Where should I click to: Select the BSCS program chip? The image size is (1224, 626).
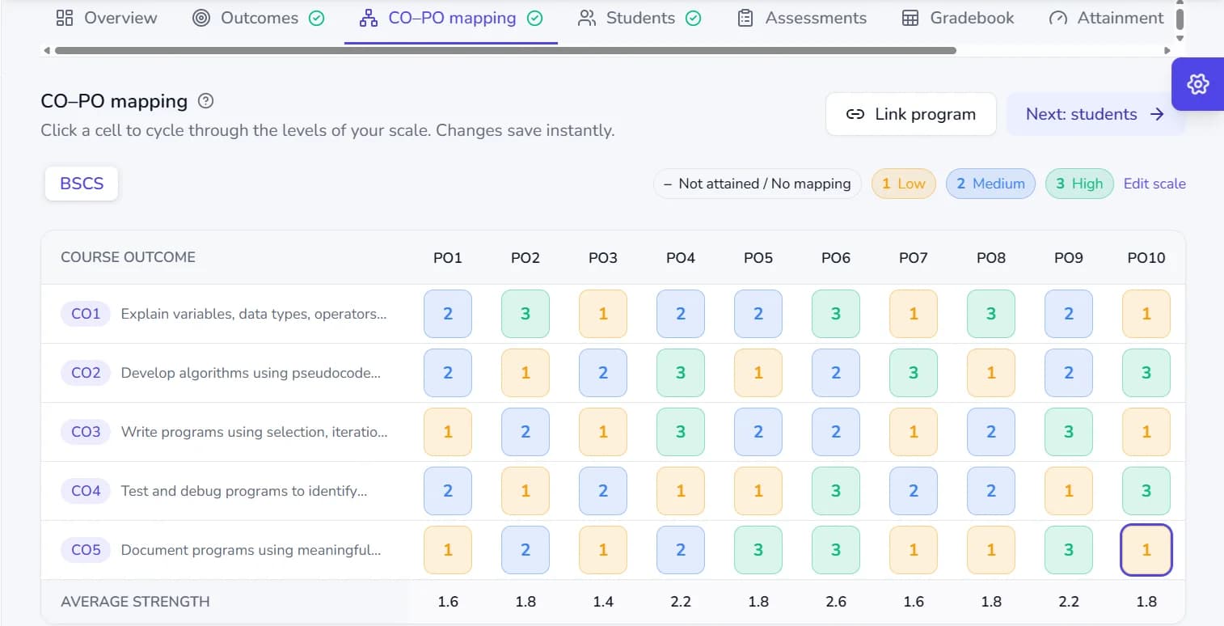click(x=82, y=184)
